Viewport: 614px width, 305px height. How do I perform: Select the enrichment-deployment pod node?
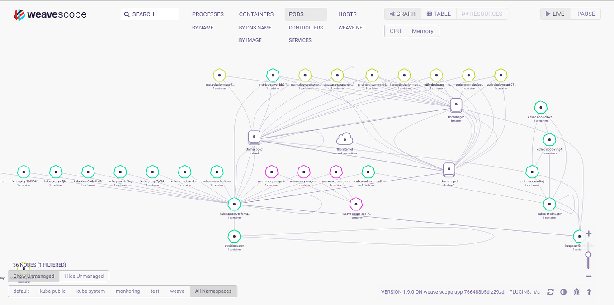point(469,75)
